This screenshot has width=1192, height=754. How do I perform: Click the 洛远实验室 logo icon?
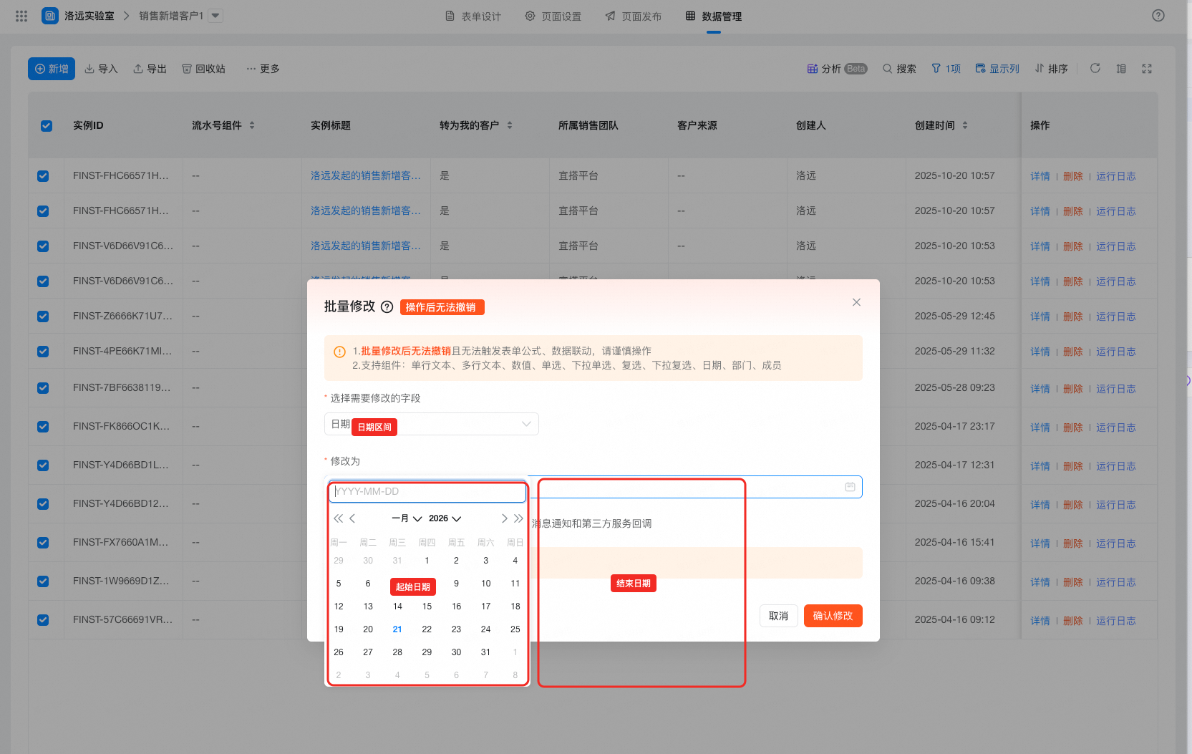coord(50,16)
